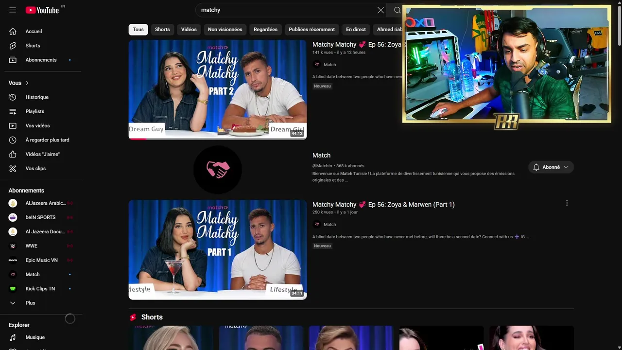Open Epic Music VN subscription
The image size is (622, 350).
(x=41, y=260)
